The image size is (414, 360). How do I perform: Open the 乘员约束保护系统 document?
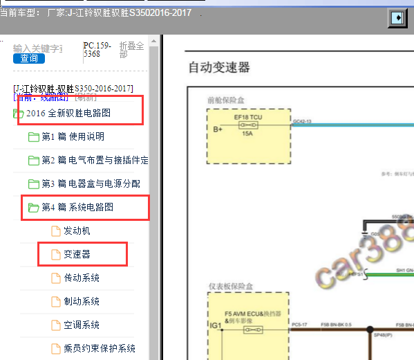coord(100,349)
